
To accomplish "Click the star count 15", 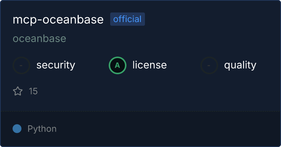I will (x=33, y=91).
